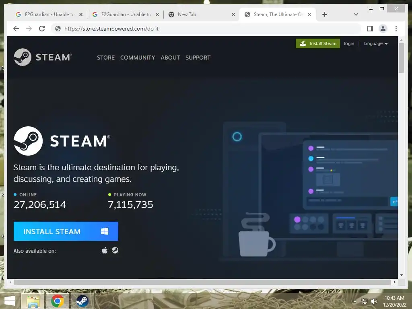412x309 pixels.
Task: Show hidden system tray icons
Action: [x=355, y=301]
